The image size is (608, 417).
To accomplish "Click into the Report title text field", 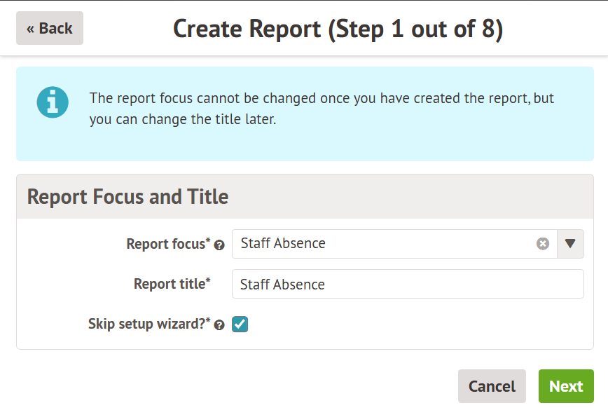I will (x=408, y=284).
